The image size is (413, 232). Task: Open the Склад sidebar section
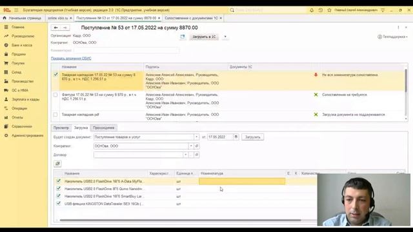(x=17, y=72)
